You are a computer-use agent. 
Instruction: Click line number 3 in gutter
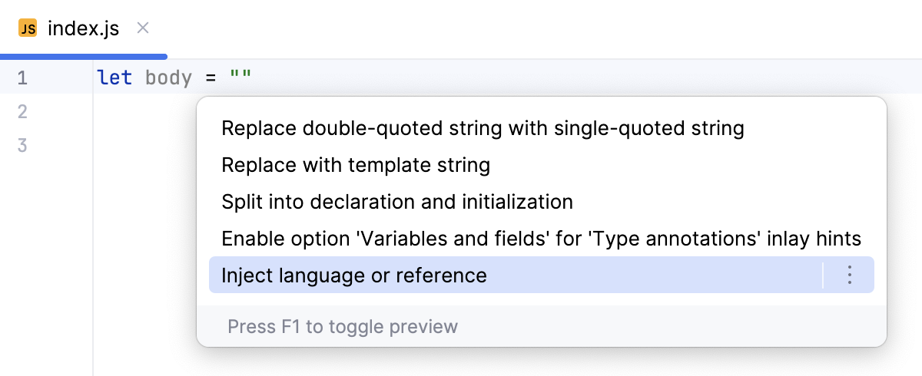click(x=22, y=145)
